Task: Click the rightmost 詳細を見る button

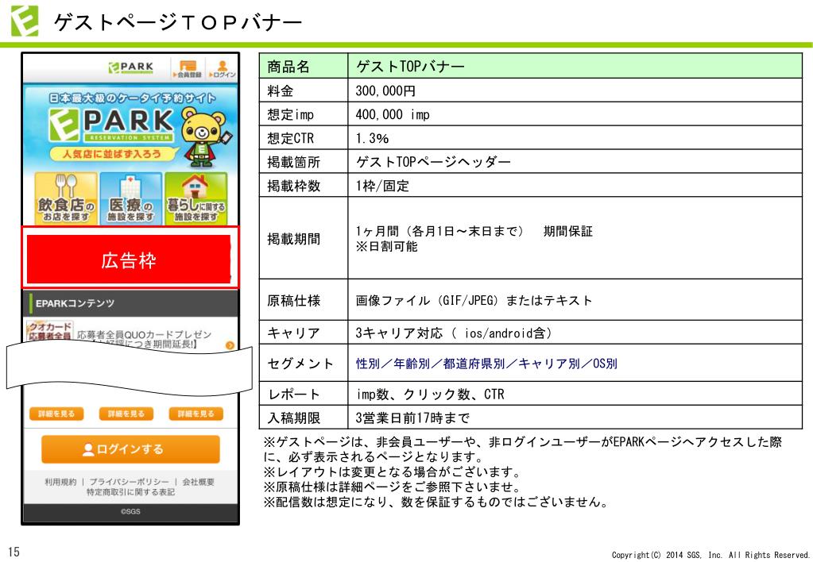Action: [196, 414]
